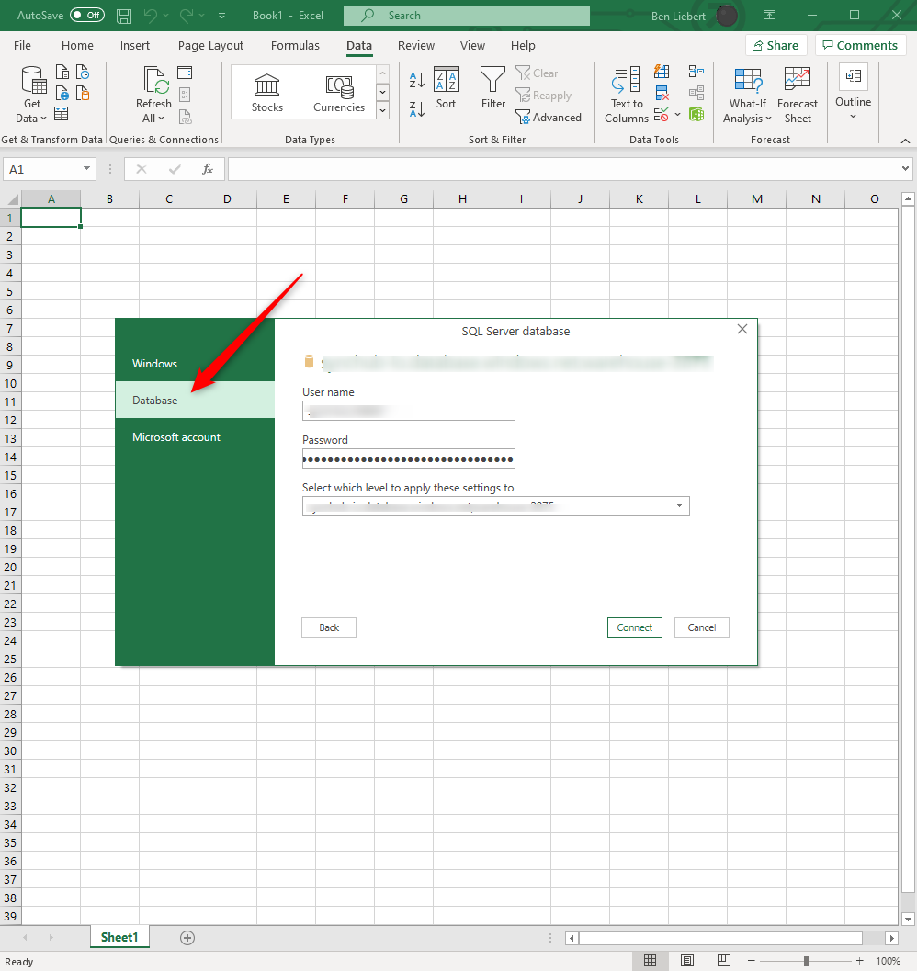
Task: Toggle the AutoSave switch
Action: (86, 16)
